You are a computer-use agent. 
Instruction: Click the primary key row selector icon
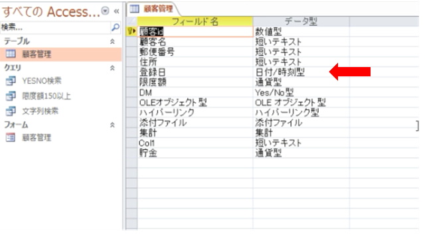(131, 31)
